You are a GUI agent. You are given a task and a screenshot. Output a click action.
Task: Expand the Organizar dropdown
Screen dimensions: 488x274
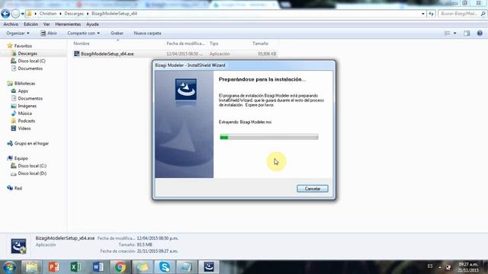pyautogui.click(x=18, y=33)
